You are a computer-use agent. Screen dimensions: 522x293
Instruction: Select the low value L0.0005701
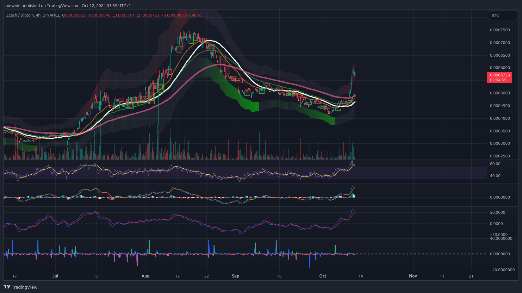pos(123,15)
